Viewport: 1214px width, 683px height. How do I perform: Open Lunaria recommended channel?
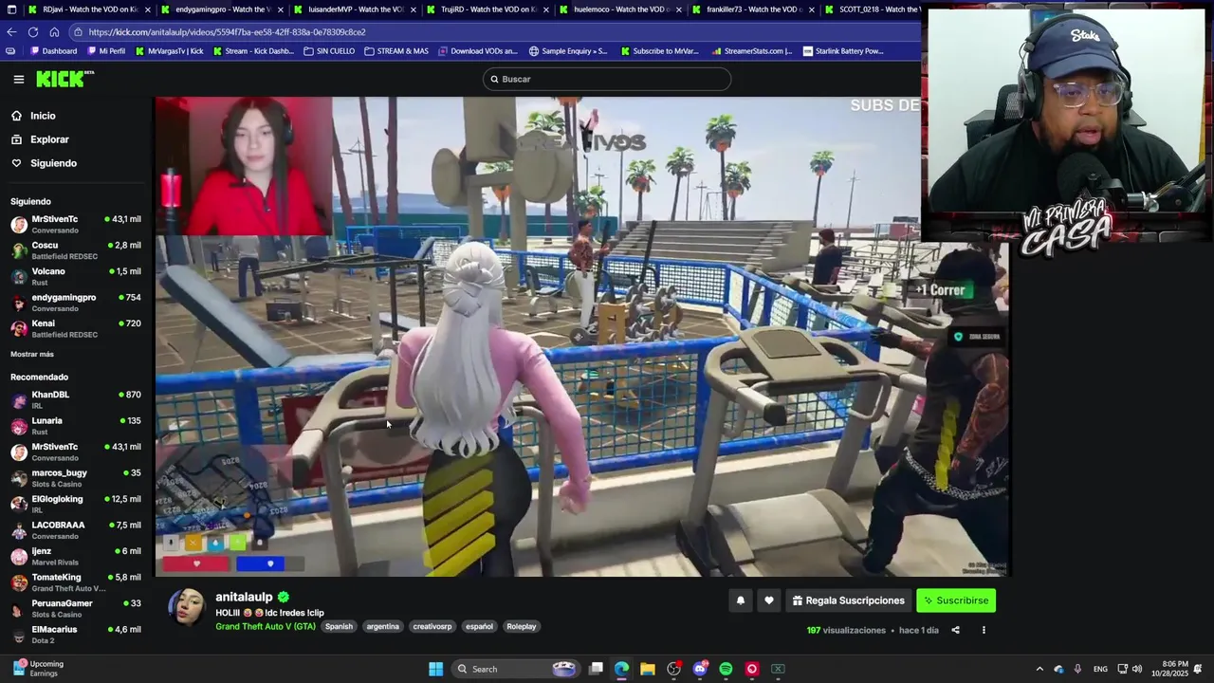pos(76,426)
